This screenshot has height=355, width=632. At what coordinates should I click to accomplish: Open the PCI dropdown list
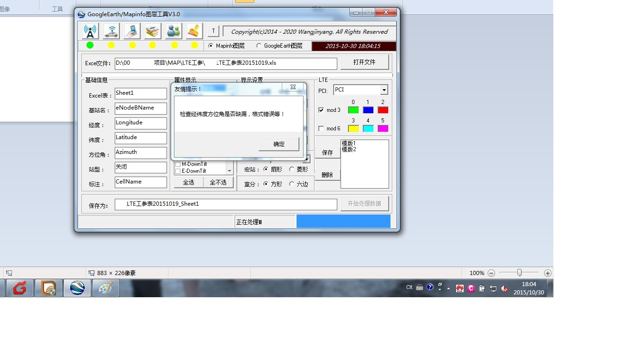(x=384, y=90)
